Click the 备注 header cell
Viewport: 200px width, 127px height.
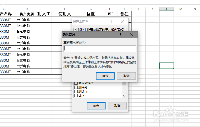point(124,14)
